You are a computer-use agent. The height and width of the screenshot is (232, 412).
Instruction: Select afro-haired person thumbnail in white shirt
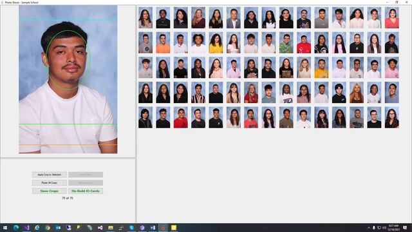click(x=198, y=43)
